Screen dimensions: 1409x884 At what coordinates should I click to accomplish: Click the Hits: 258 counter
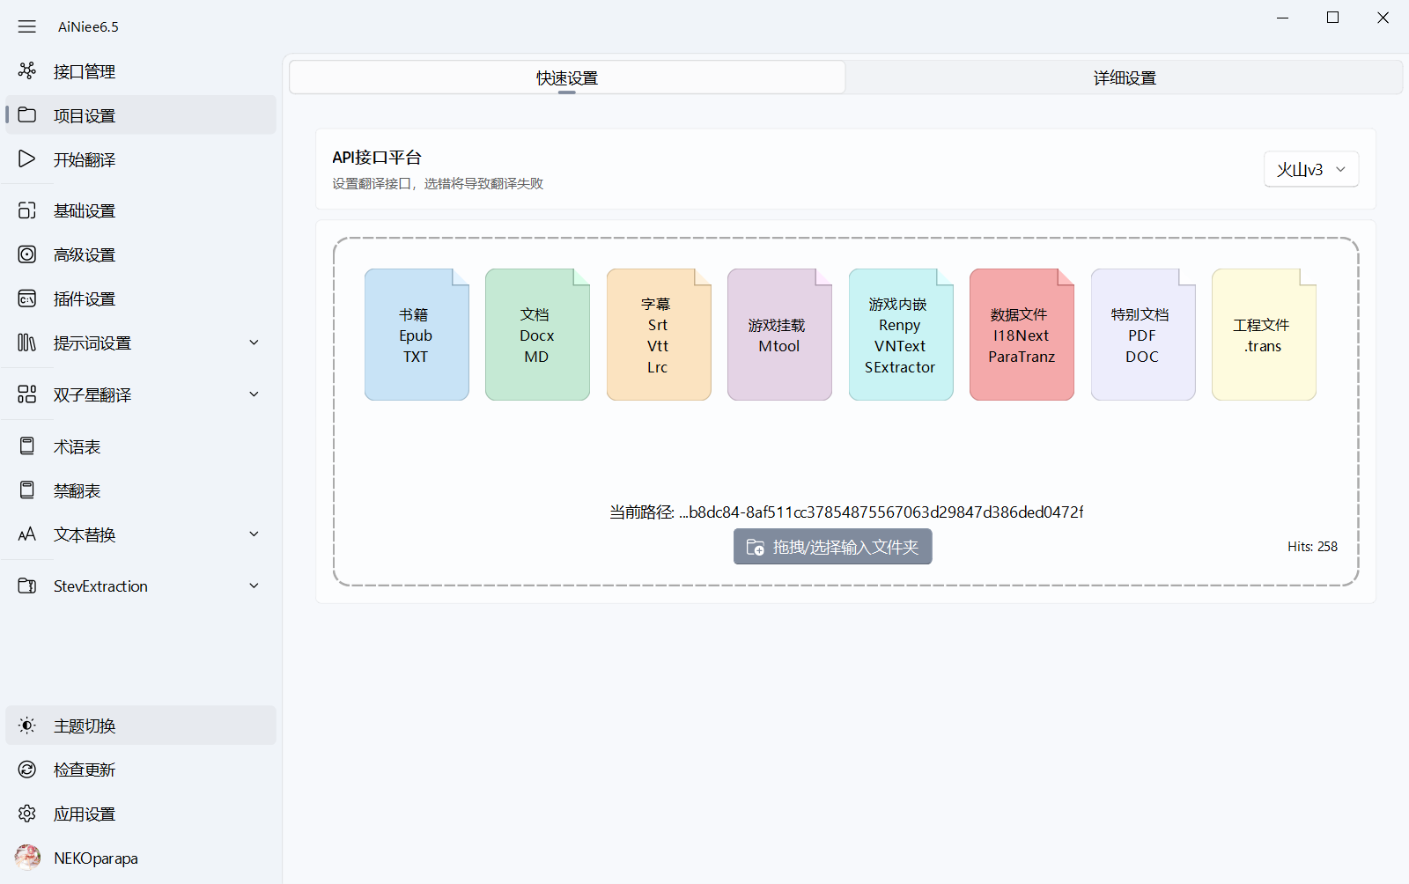coord(1312,547)
